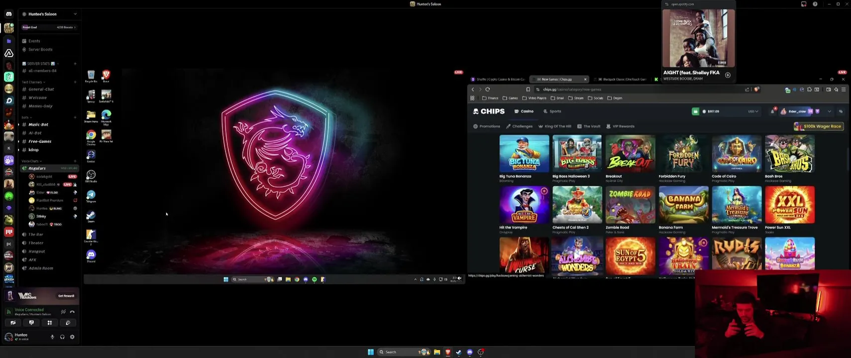Collapse bots category
Screen dimensions: 851x358
pyautogui.click(x=27, y=117)
